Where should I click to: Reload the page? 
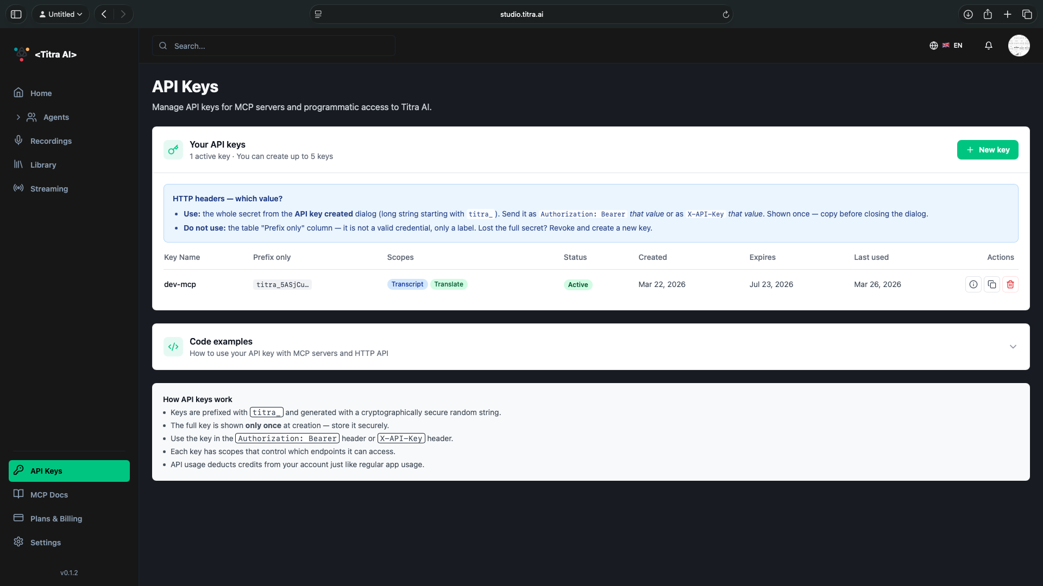725,15
